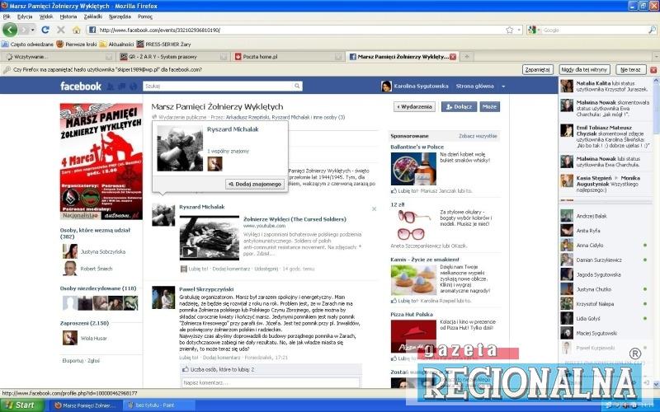Reload the page with refresh icon
Image resolution: width=660 pixels, height=412 pixels.
click(45, 30)
